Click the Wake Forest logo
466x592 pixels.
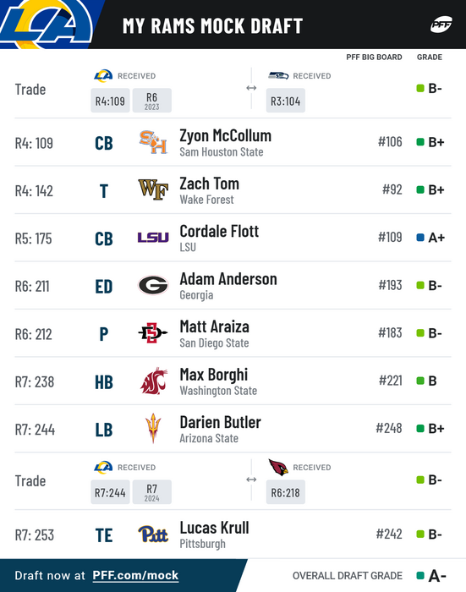pos(153,189)
